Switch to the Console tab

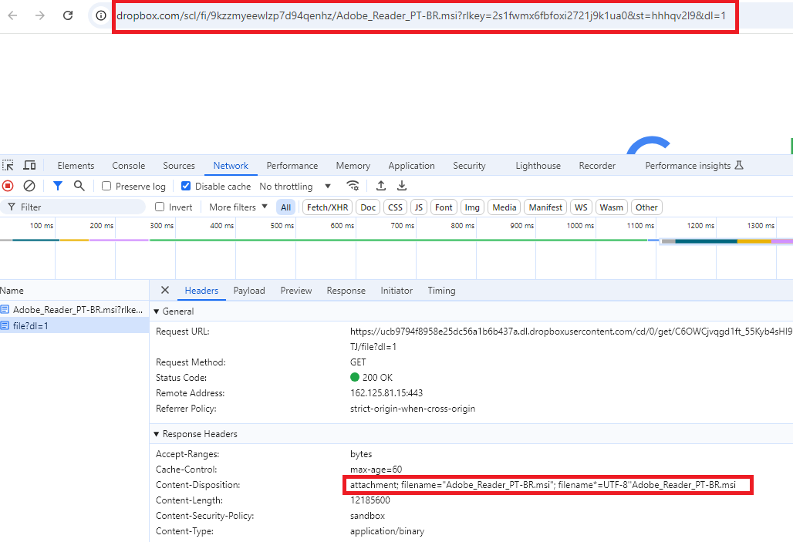pyautogui.click(x=129, y=165)
